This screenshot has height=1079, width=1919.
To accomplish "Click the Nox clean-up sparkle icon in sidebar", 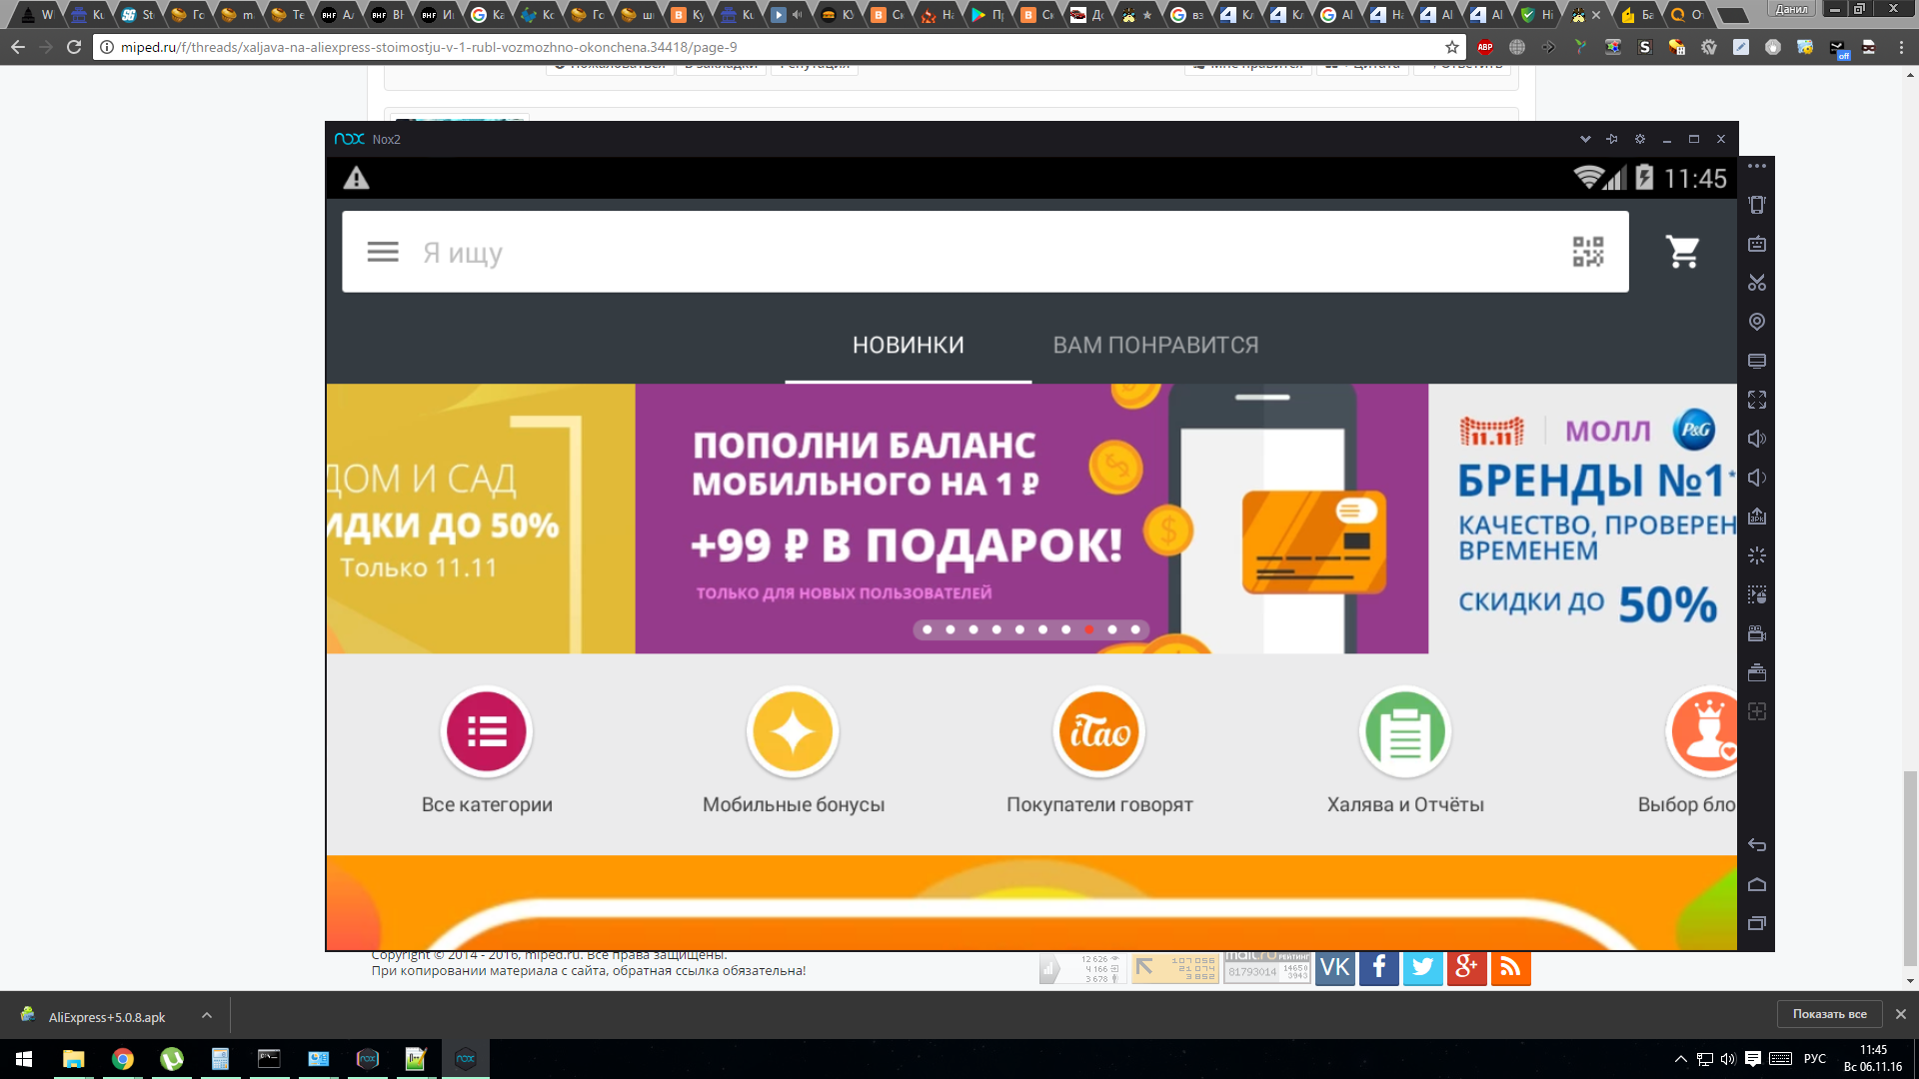I will [x=1757, y=555].
